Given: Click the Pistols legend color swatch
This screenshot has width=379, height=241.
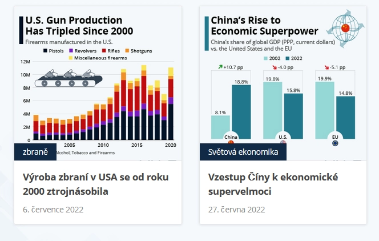Looking at the screenshot, I should (x=46, y=51).
